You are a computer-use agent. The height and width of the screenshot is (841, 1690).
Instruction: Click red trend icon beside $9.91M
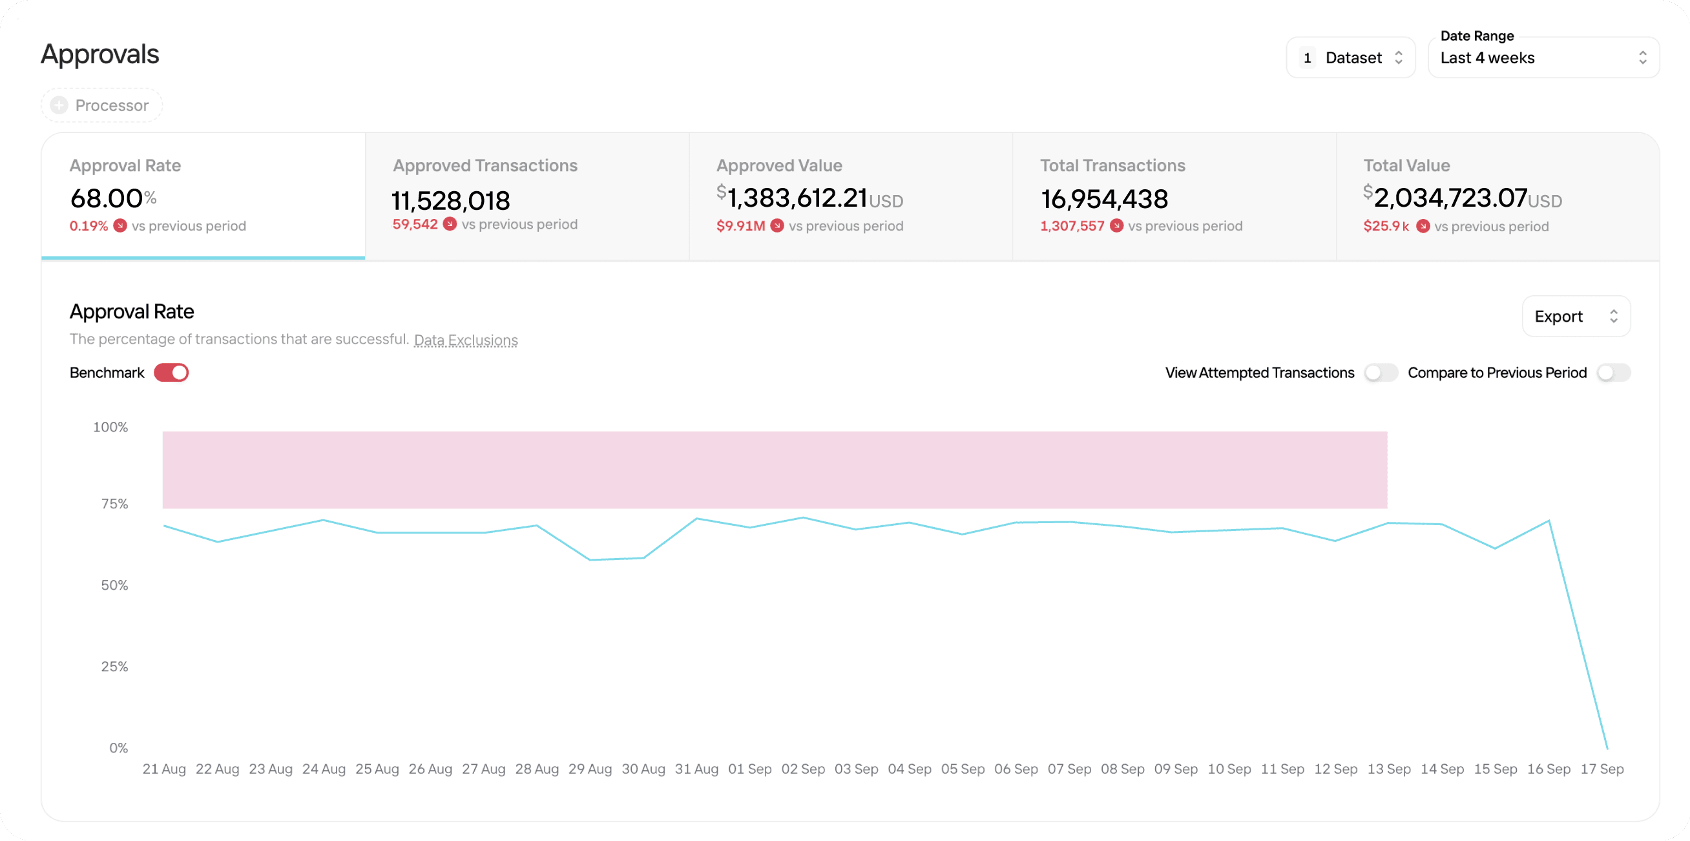click(x=777, y=225)
